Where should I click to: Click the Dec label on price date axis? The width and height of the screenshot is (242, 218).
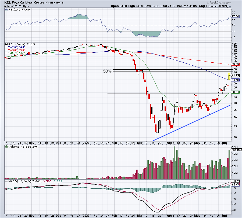(58, 143)
